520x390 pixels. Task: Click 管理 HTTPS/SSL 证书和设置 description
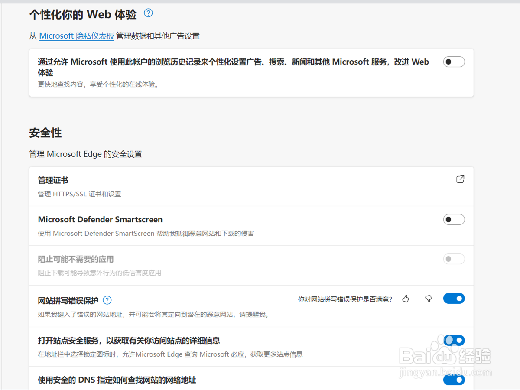click(x=79, y=194)
